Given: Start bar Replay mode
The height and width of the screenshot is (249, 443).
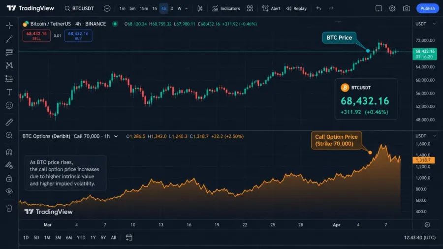Looking at the screenshot, I should point(296,8).
